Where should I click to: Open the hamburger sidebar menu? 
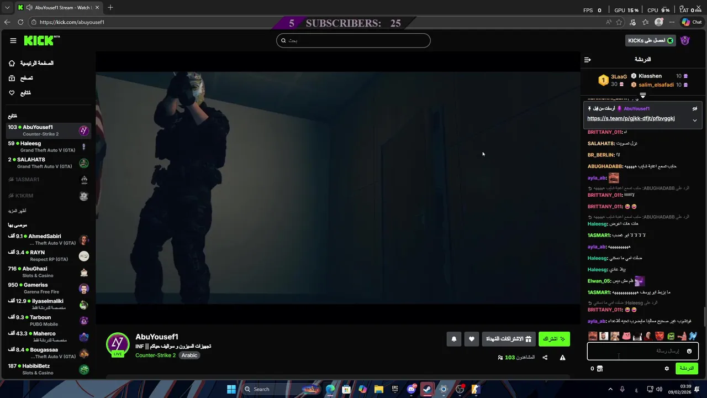[13, 40]
